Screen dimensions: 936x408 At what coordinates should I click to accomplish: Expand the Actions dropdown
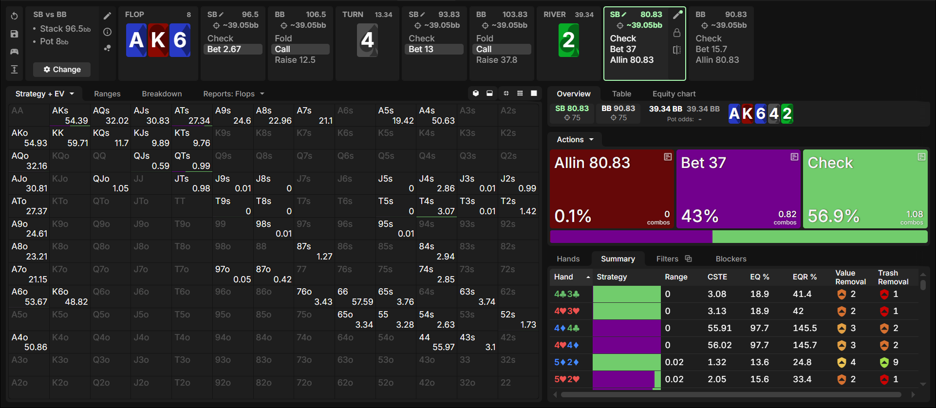point(575,140)
